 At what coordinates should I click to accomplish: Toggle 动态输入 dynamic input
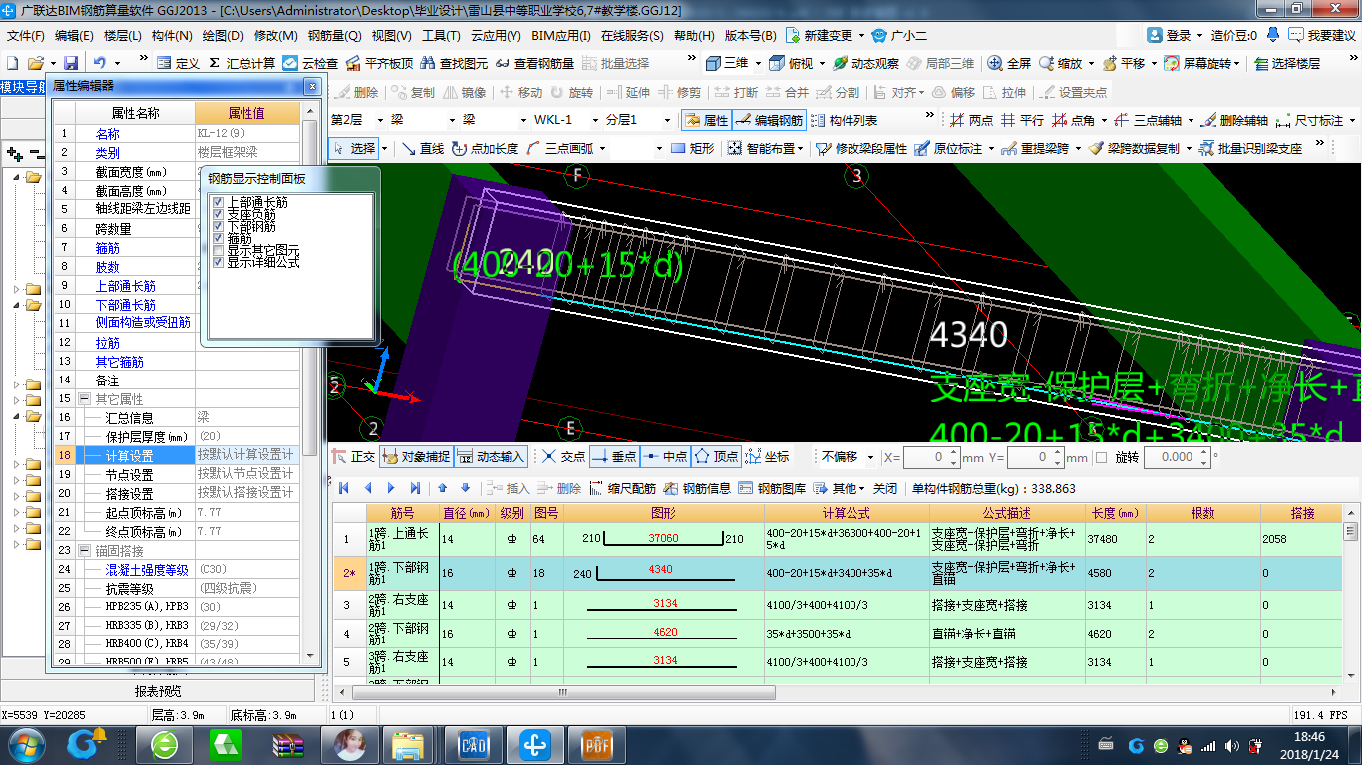point(490,457)
